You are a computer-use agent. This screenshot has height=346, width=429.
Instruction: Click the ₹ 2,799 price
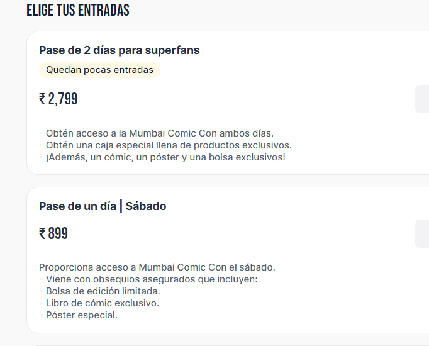coord(58,99)
